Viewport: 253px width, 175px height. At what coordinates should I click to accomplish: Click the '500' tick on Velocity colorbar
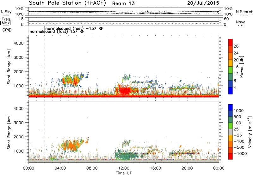click(x=237, y=117)
